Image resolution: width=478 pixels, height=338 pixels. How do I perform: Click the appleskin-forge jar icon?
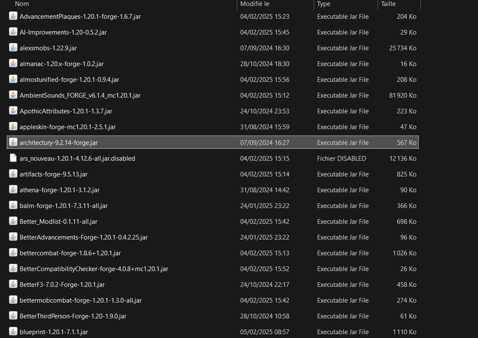(13, 126)
